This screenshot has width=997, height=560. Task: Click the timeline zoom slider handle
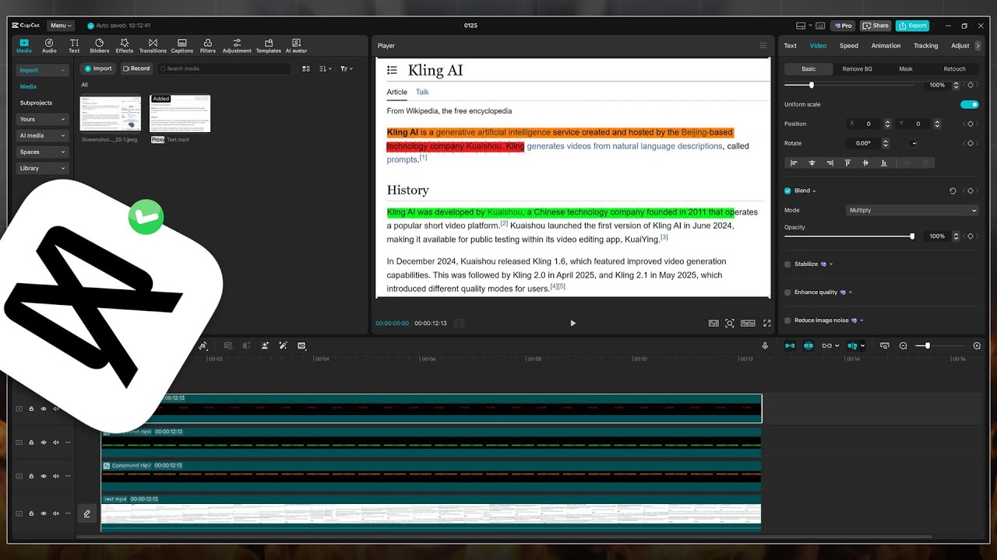click(x=927, y=345)
